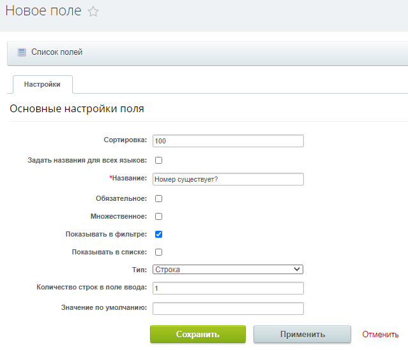Click the Название text field
The height and width of the screenshot is (350, 408).
228,179
